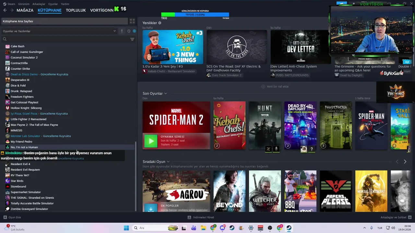Open the Yenilikler settings gear
This screenshot has width=415, height=233.
click(x=160, y=23)
